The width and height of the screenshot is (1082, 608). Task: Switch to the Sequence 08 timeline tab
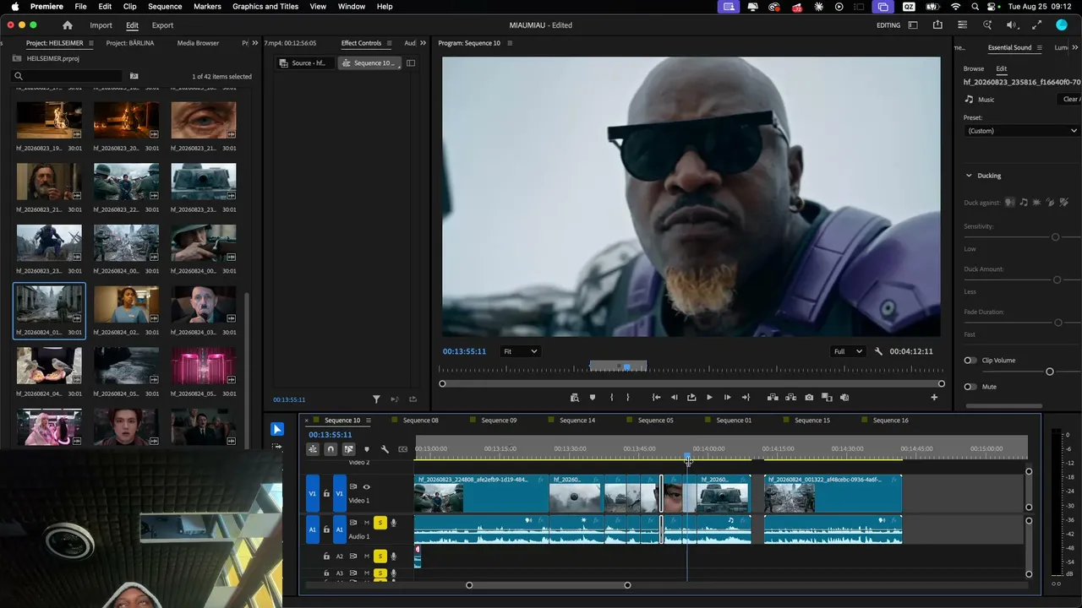421,421
